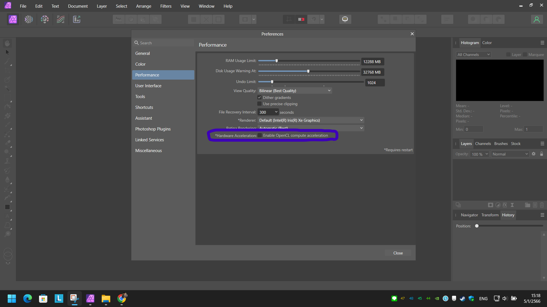This screenshot has height=307, width=547.
Task: Open Windows Start menu
Action: coord(12,298)
